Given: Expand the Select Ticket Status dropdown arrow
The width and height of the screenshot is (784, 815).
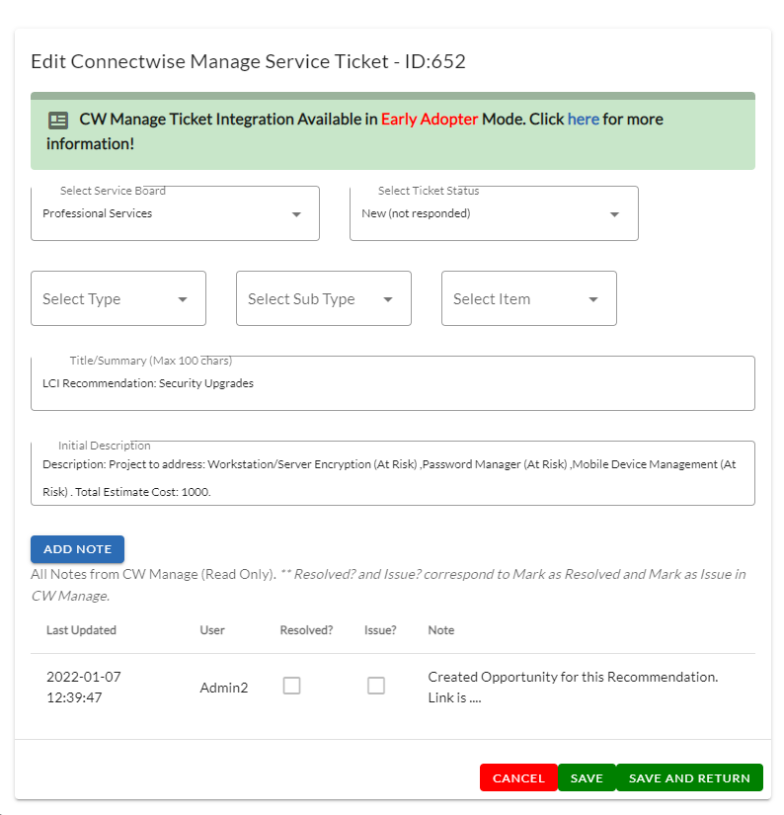Looking at the screenshot, I should pyautogui.click(x=614, y=214).
